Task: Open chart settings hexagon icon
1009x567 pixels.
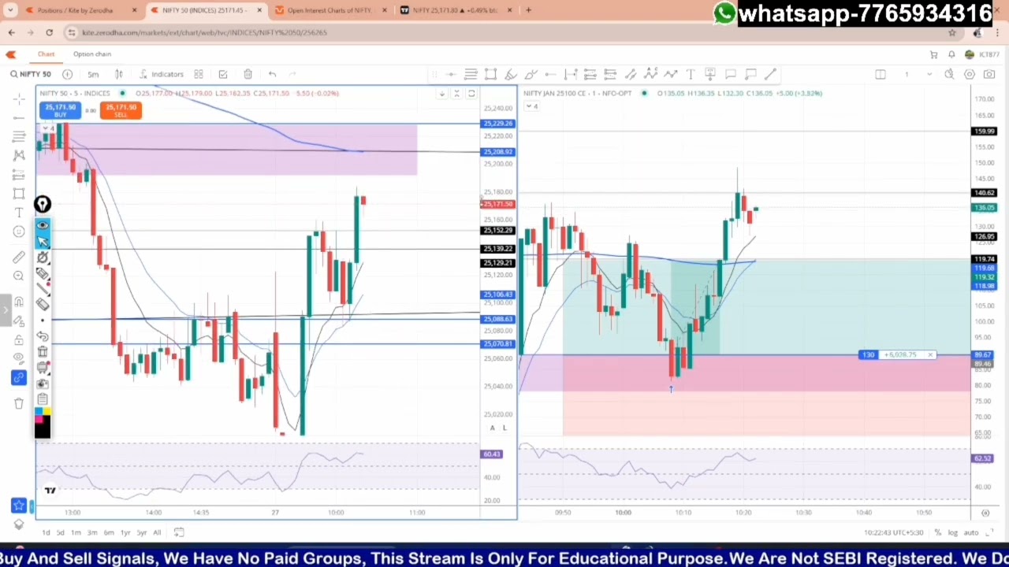Action: pos(969,74)
